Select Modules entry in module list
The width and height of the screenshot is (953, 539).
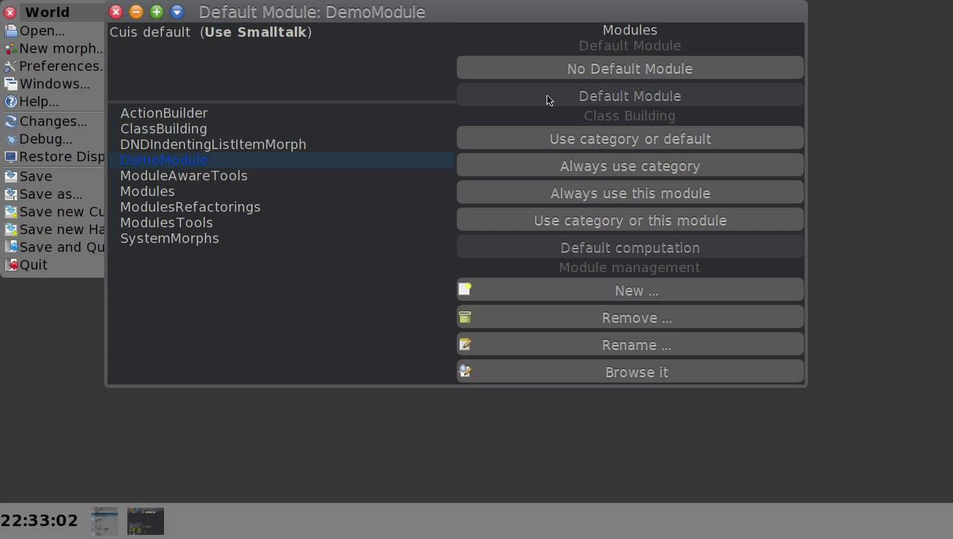pyautogui.click(x=282, y=191)
